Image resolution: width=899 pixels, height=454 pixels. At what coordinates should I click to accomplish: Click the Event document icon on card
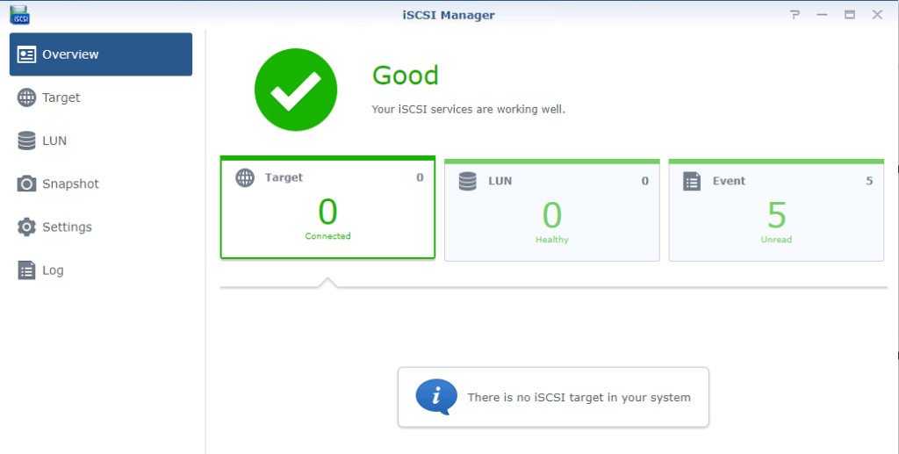(692, 181)
